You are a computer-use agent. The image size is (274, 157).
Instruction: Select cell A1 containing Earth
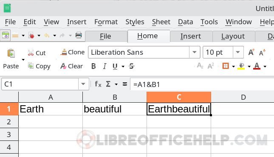(x=51, y=109)
